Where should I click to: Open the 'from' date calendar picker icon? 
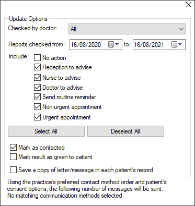point(113,45)
